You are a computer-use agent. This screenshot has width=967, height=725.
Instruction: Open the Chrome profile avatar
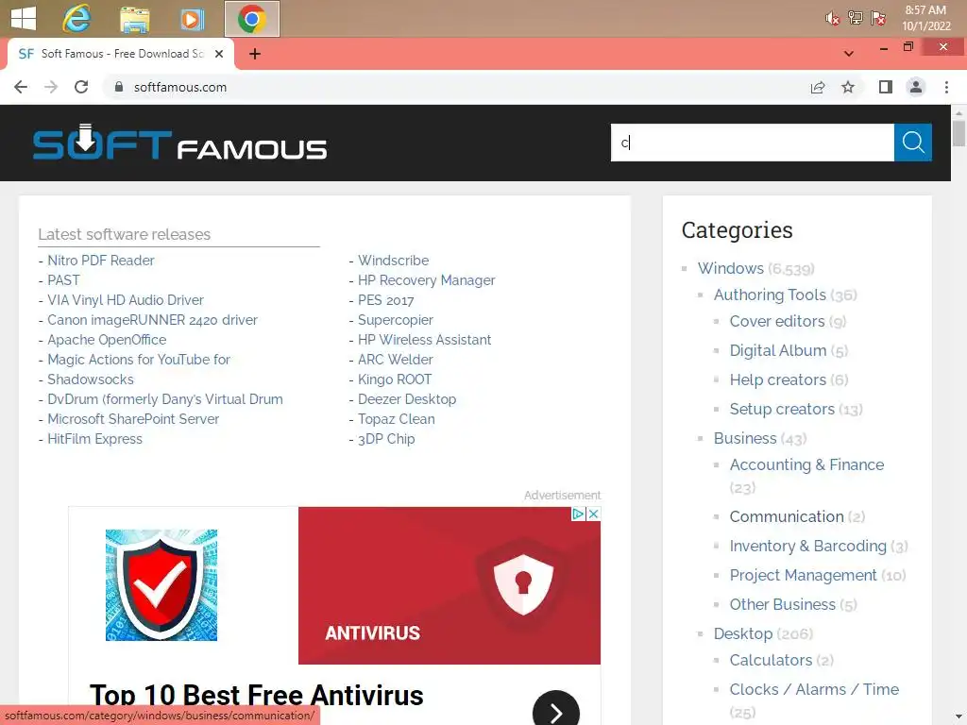point(916,87)
